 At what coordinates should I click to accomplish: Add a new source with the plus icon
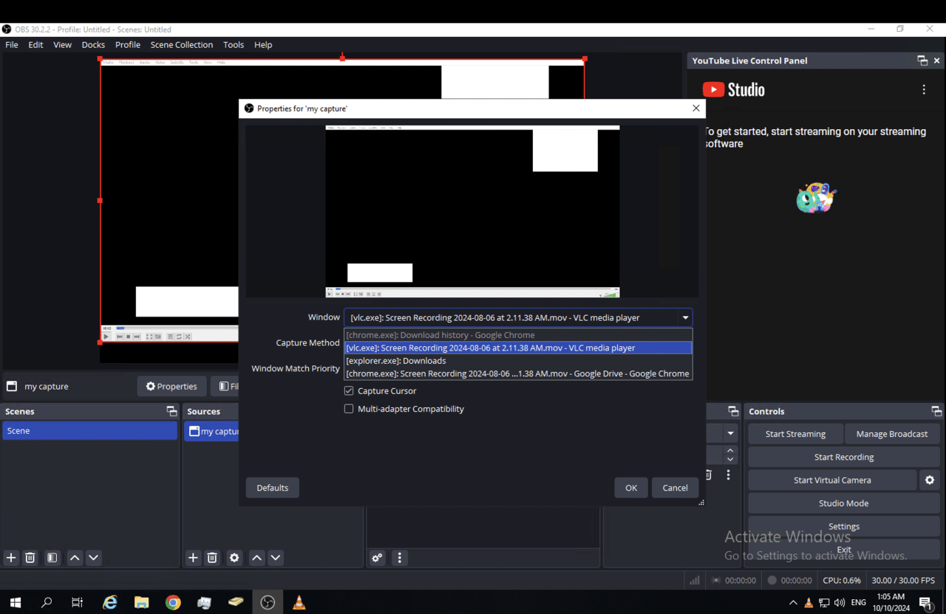pyautogui.click(x=193, y=558)
